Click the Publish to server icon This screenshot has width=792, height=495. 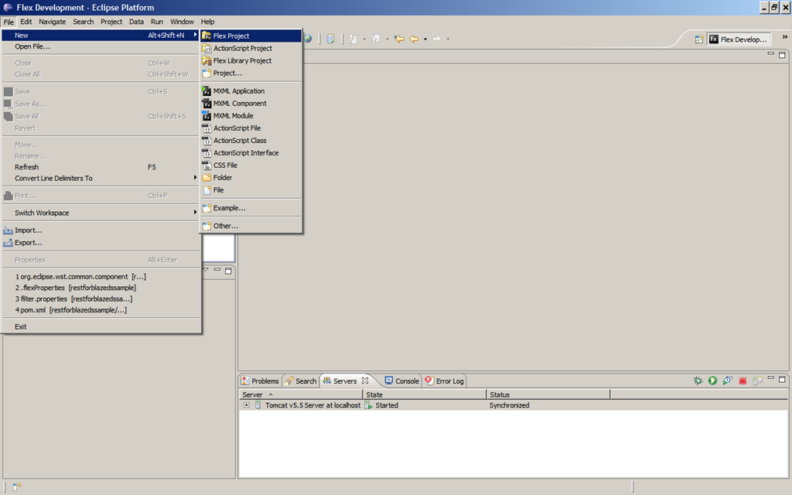(757, 381)
